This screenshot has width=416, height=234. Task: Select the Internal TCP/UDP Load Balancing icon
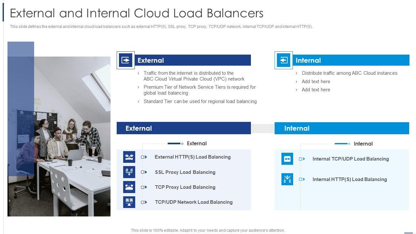287,159
